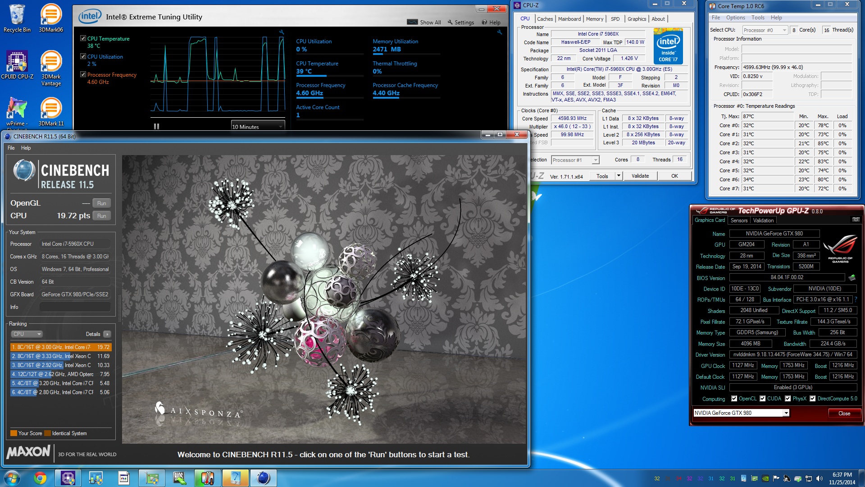The width and height of the screenshot is (865, 487).
Task: Toggle the PhysX checkbox in GPU-Z
Action: coord(788,399)
